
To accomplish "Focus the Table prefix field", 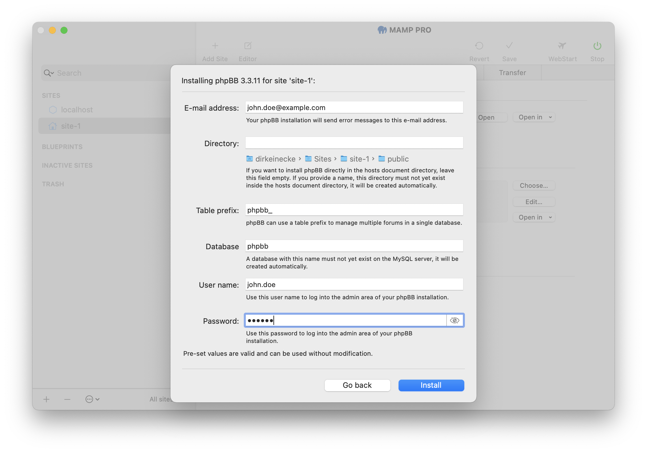I will click(x=354, y=210).
